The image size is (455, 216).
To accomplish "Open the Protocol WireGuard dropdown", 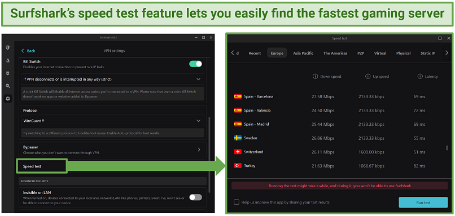I will click(112, 120).
